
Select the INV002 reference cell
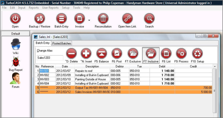[47, 75]
